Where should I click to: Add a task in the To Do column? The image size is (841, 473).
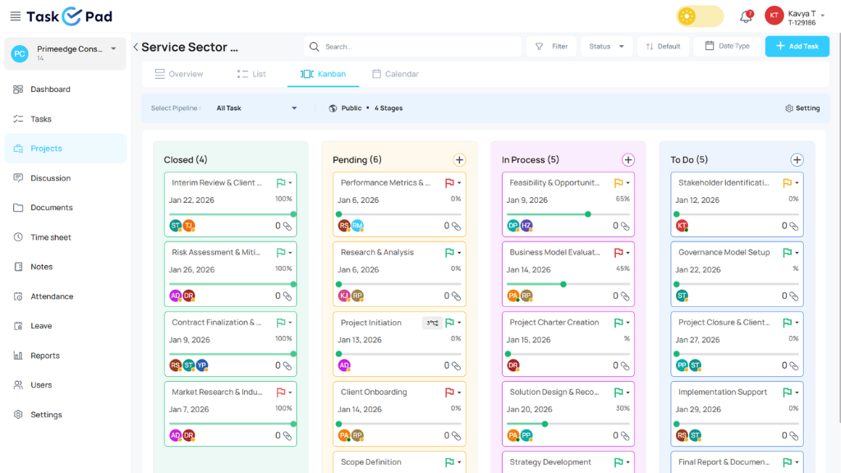pyautogui.click(x=797, y=160)
